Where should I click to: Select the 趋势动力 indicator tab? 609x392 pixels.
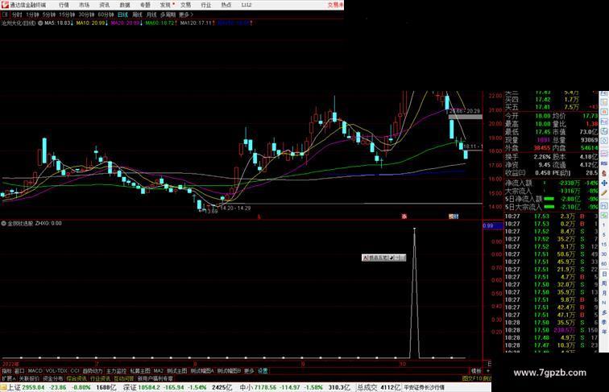(93, 371)
